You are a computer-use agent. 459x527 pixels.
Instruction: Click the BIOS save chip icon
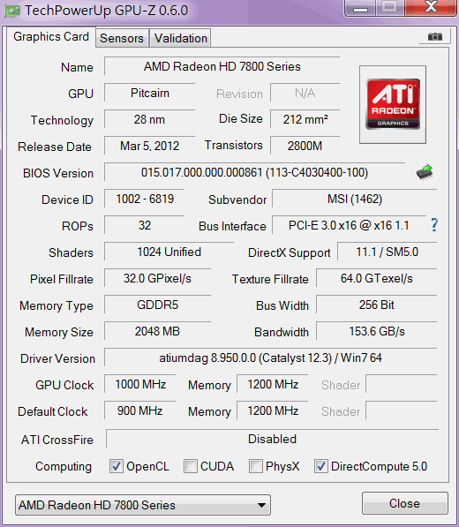coord(425,172)
